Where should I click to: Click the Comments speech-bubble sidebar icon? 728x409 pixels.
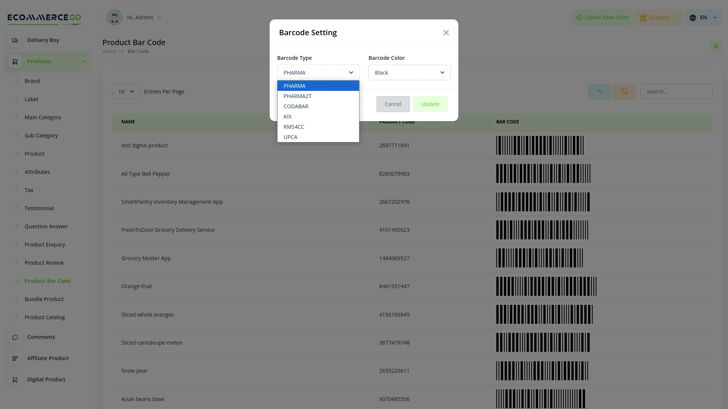pyautogui.click(x=15, y=337)
